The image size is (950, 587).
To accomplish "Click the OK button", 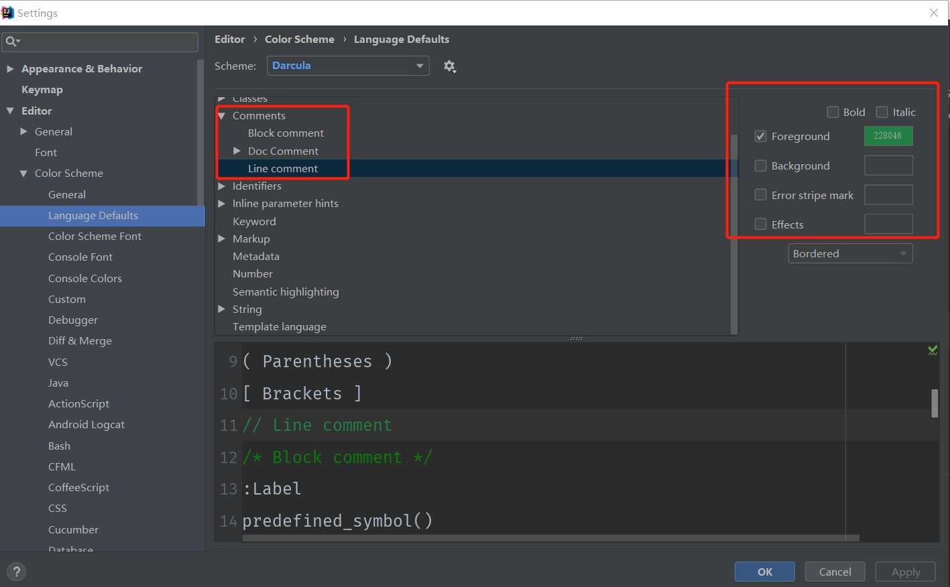I will [765, 572].
